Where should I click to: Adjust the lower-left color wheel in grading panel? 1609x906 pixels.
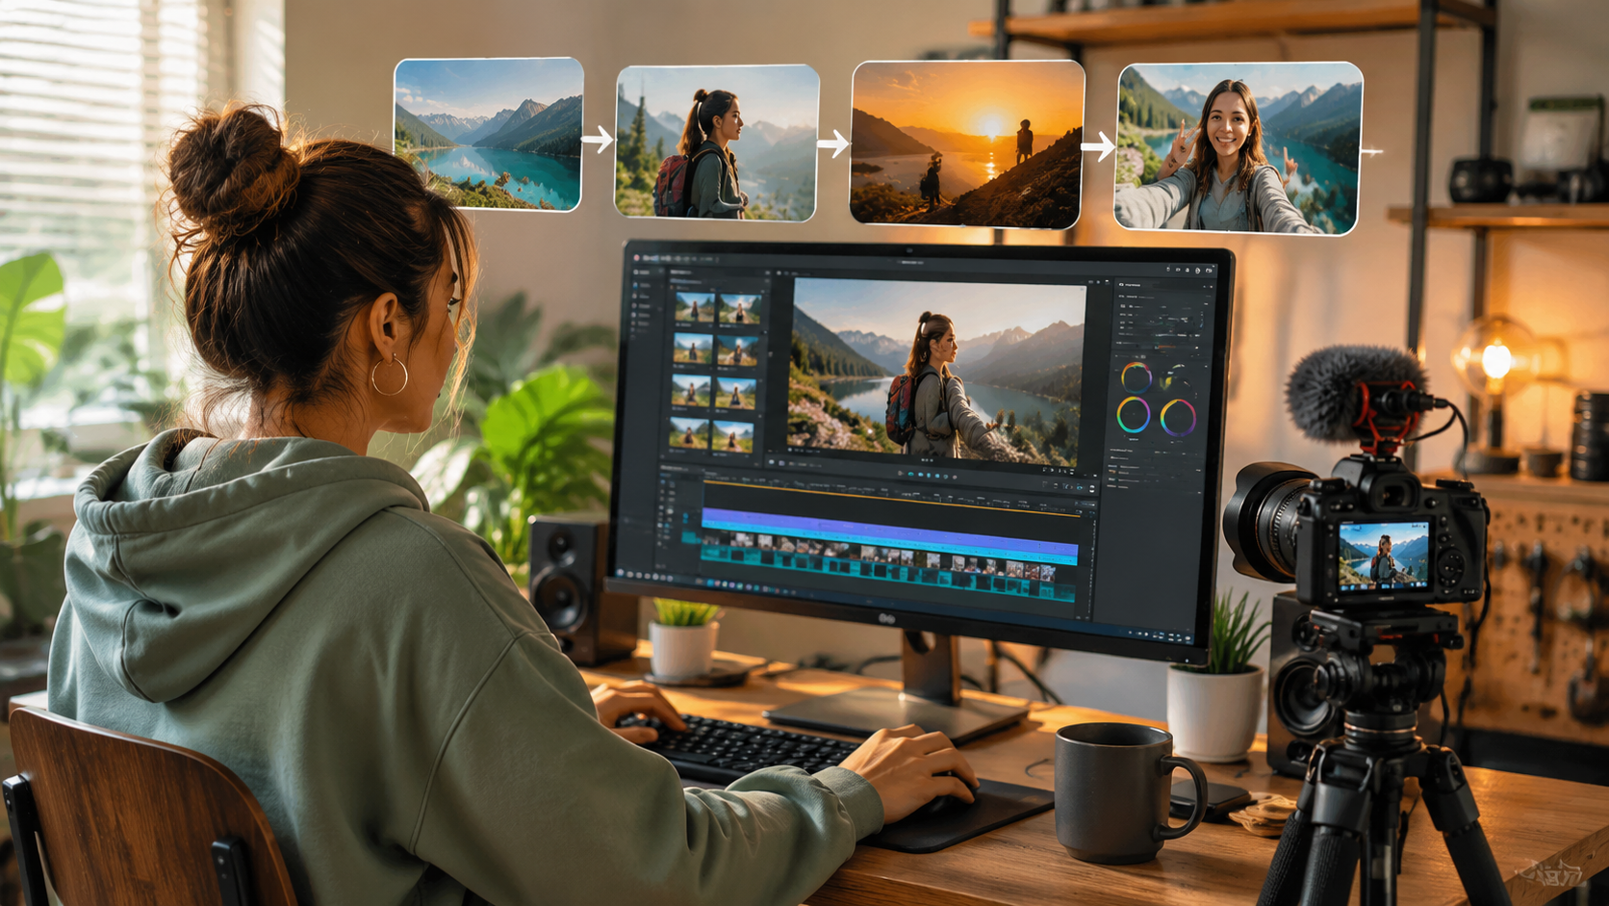click(1134, 415)
